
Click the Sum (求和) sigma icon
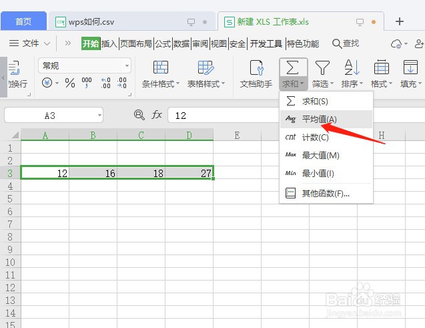[292, 67]
